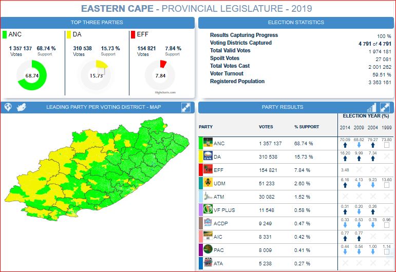Viewport: 396px width, 272px height.
Task: Click the 2014 up arrow for ANC
Action: [x=345, y=146]
